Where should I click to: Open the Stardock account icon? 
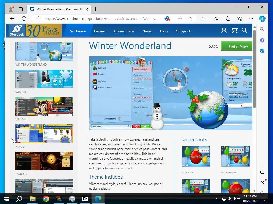224,31
